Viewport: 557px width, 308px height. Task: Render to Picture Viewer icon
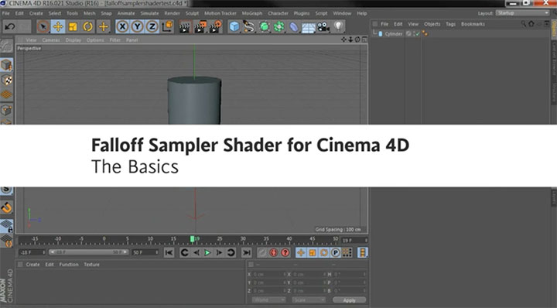tap(200, 27)
